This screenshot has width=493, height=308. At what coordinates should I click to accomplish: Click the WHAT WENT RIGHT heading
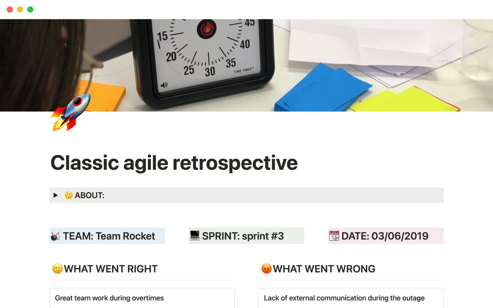tap(110, 269)
